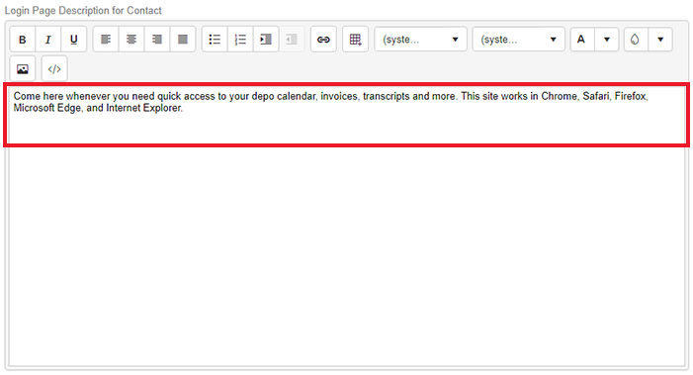
Task: Increase paragraph indent
Action: point(266,40)
